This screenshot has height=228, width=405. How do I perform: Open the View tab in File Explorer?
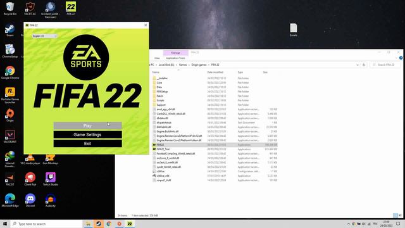pos(157,58)
